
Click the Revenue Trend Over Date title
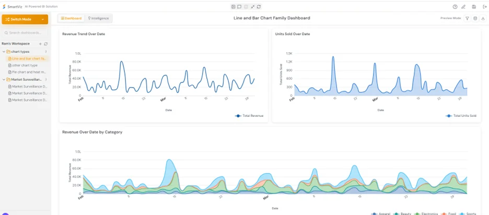(x=84, y=34)
